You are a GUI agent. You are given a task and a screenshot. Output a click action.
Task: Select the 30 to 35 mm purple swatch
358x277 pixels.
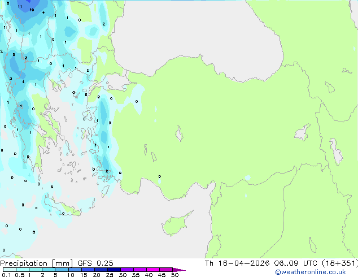[x=126, y=270]
